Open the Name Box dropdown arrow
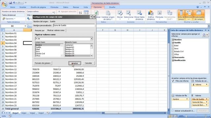Viewport: 211px width, 118px height. (25, 26)
